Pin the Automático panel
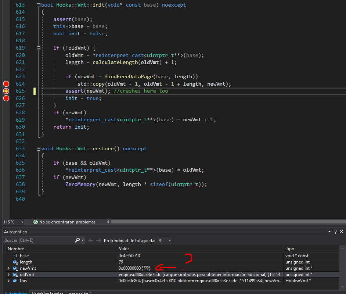This screenshot has width=346, height=294. tap(335, 232)
